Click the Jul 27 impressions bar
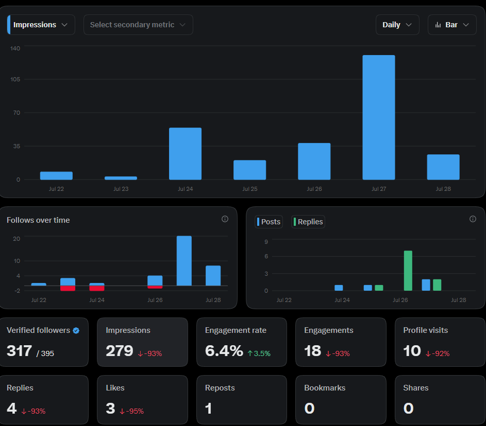Screen dimensions: 486x426 click(379, 117)
